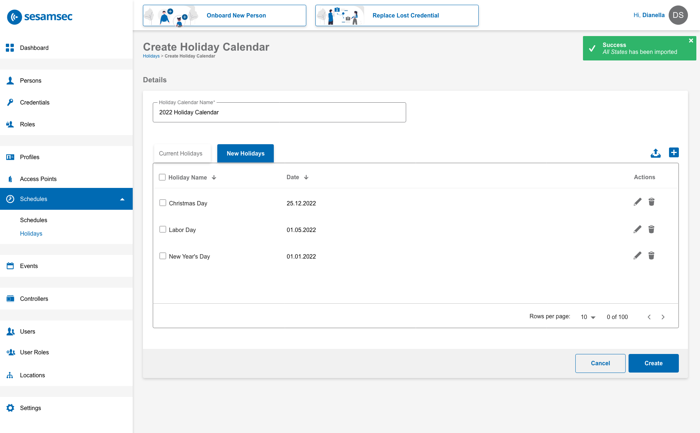
Task: Click the import holidays upload icon
Action: tap(656, 153)
